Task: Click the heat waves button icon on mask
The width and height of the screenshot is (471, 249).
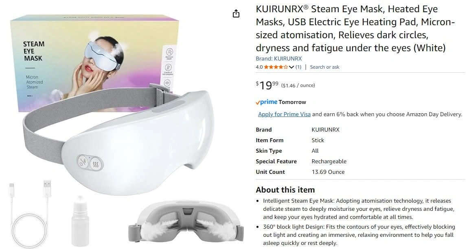Action: [x=96, y=164]
